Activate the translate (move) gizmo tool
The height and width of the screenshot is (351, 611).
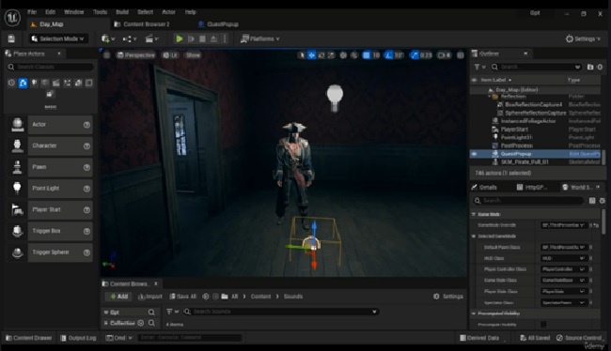click(x=311, y=55)
